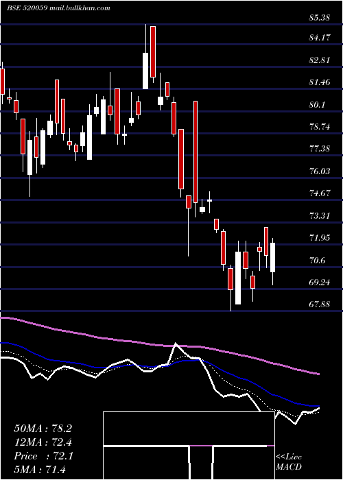Click the 82.81 price axis label
343x480 pixels.
pos(320,60)
